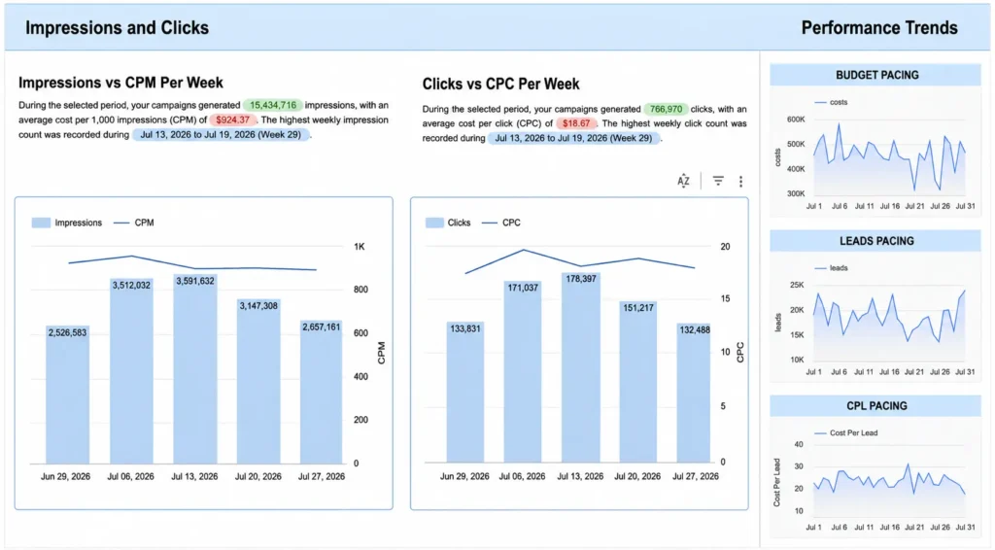Select the 2,657,161 impressions bar label

click(321, 327)
